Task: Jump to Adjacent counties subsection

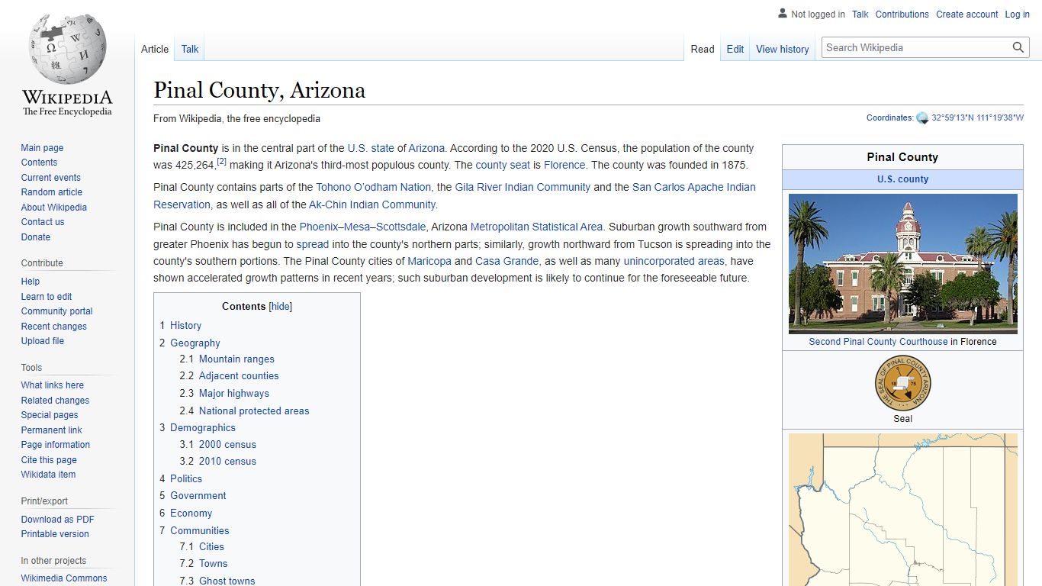Action: [x=239, y=376]
